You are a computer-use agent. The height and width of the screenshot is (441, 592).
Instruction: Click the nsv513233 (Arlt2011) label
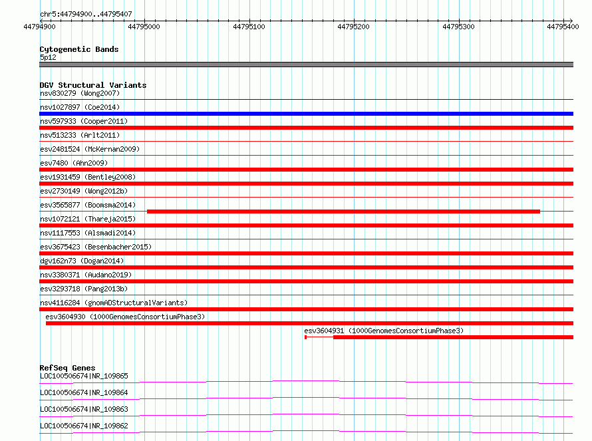click(80, 135)
